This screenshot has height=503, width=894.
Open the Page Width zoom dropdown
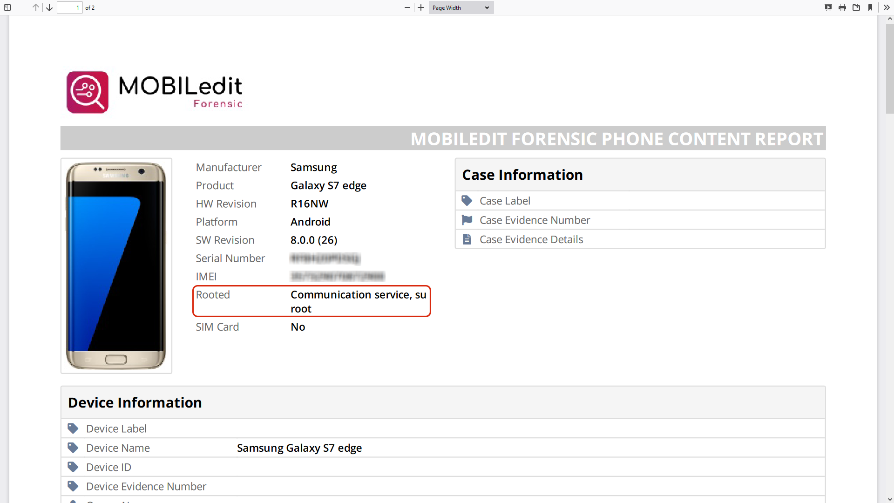coord(460,7)
